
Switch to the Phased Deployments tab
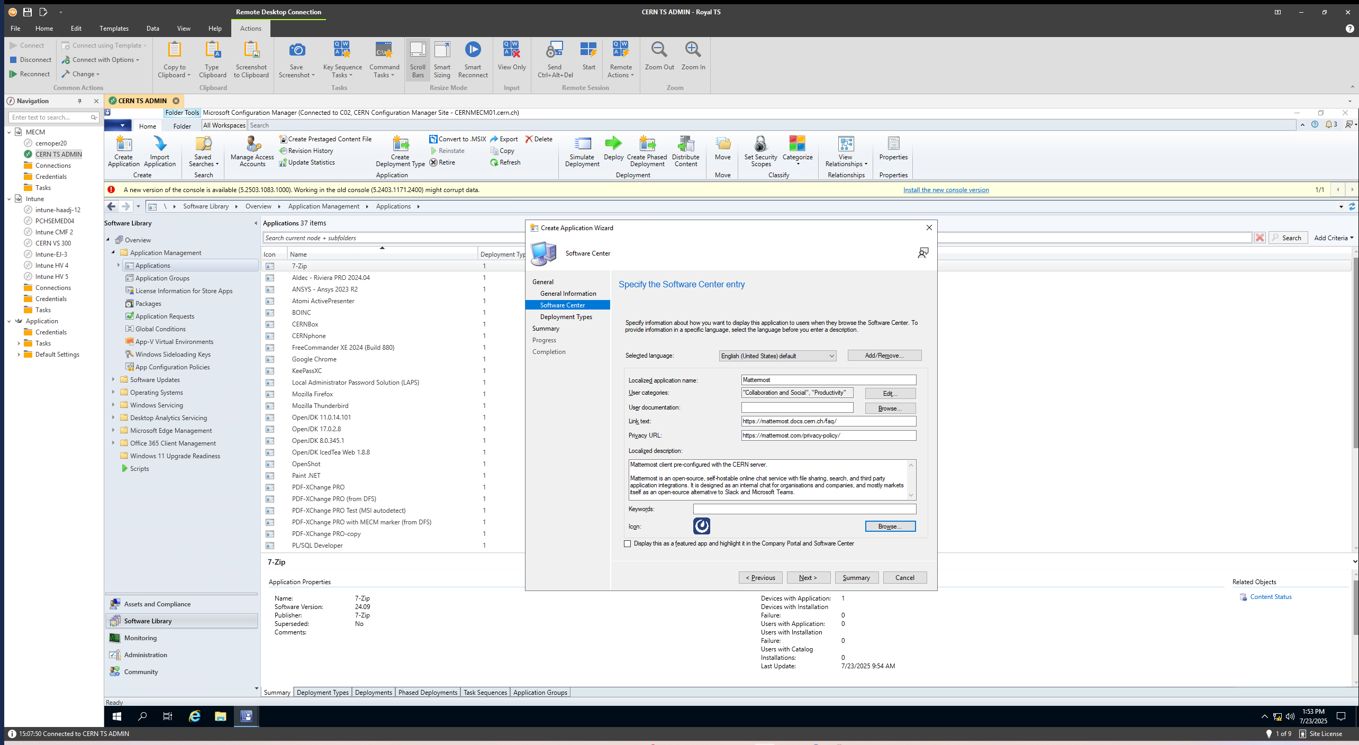click(428, 692)
